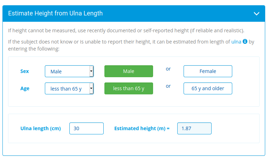The height and width of the screenshot is (160, 268).
Task: Open the ulna hyperlink
Action: 236,42
